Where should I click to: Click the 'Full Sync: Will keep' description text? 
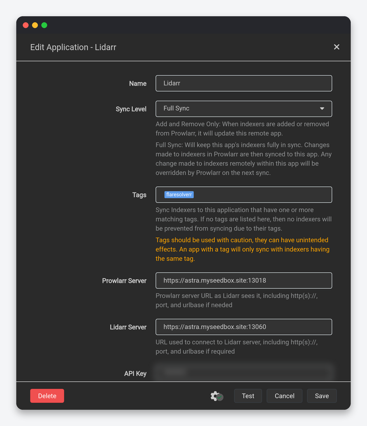[x=244, y=159]
